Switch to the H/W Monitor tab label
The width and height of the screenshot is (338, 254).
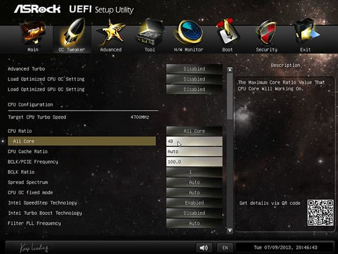[x=189, y=50]
